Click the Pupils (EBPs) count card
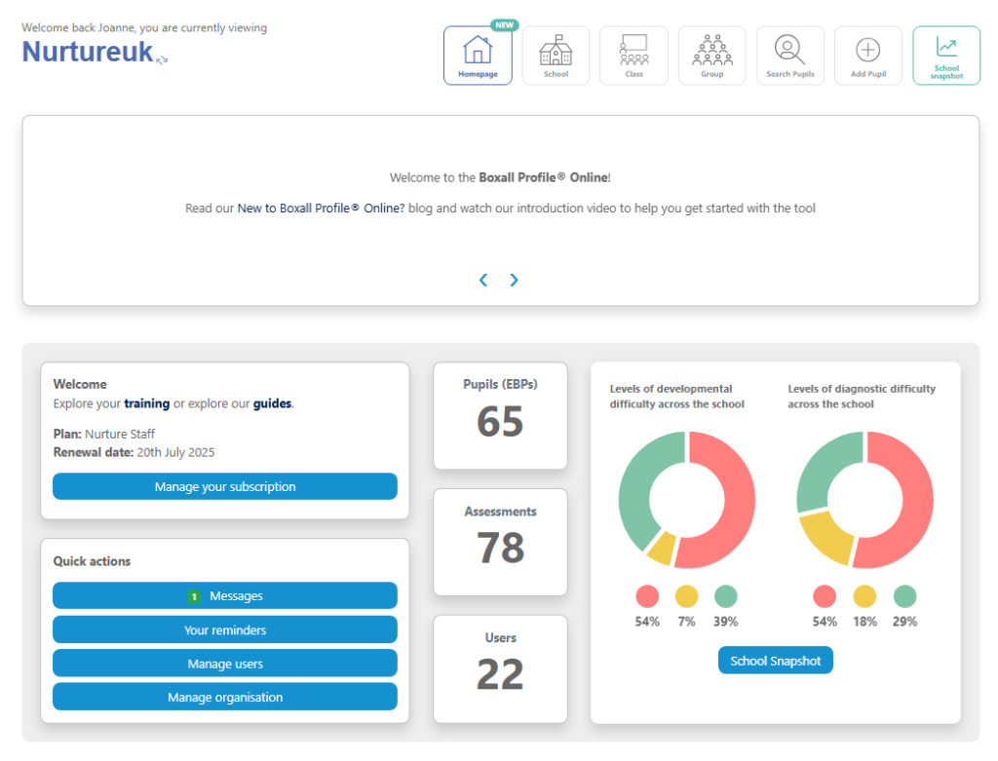The height and width of the screenshot is (761, 998). pos(500,416)
